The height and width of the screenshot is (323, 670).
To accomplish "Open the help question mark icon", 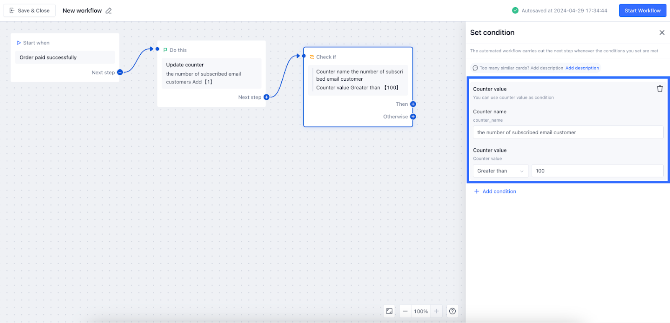I will [x=452, y=311].
